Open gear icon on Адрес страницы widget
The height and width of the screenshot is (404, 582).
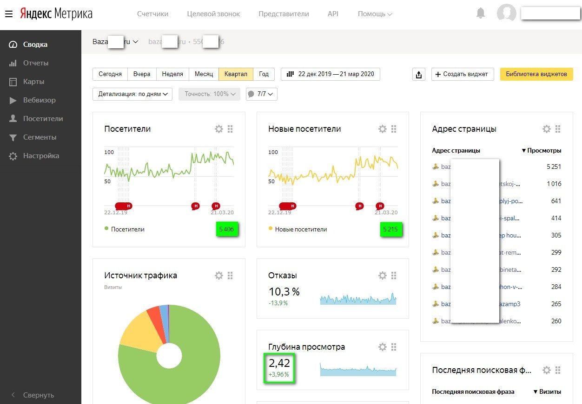547,129
